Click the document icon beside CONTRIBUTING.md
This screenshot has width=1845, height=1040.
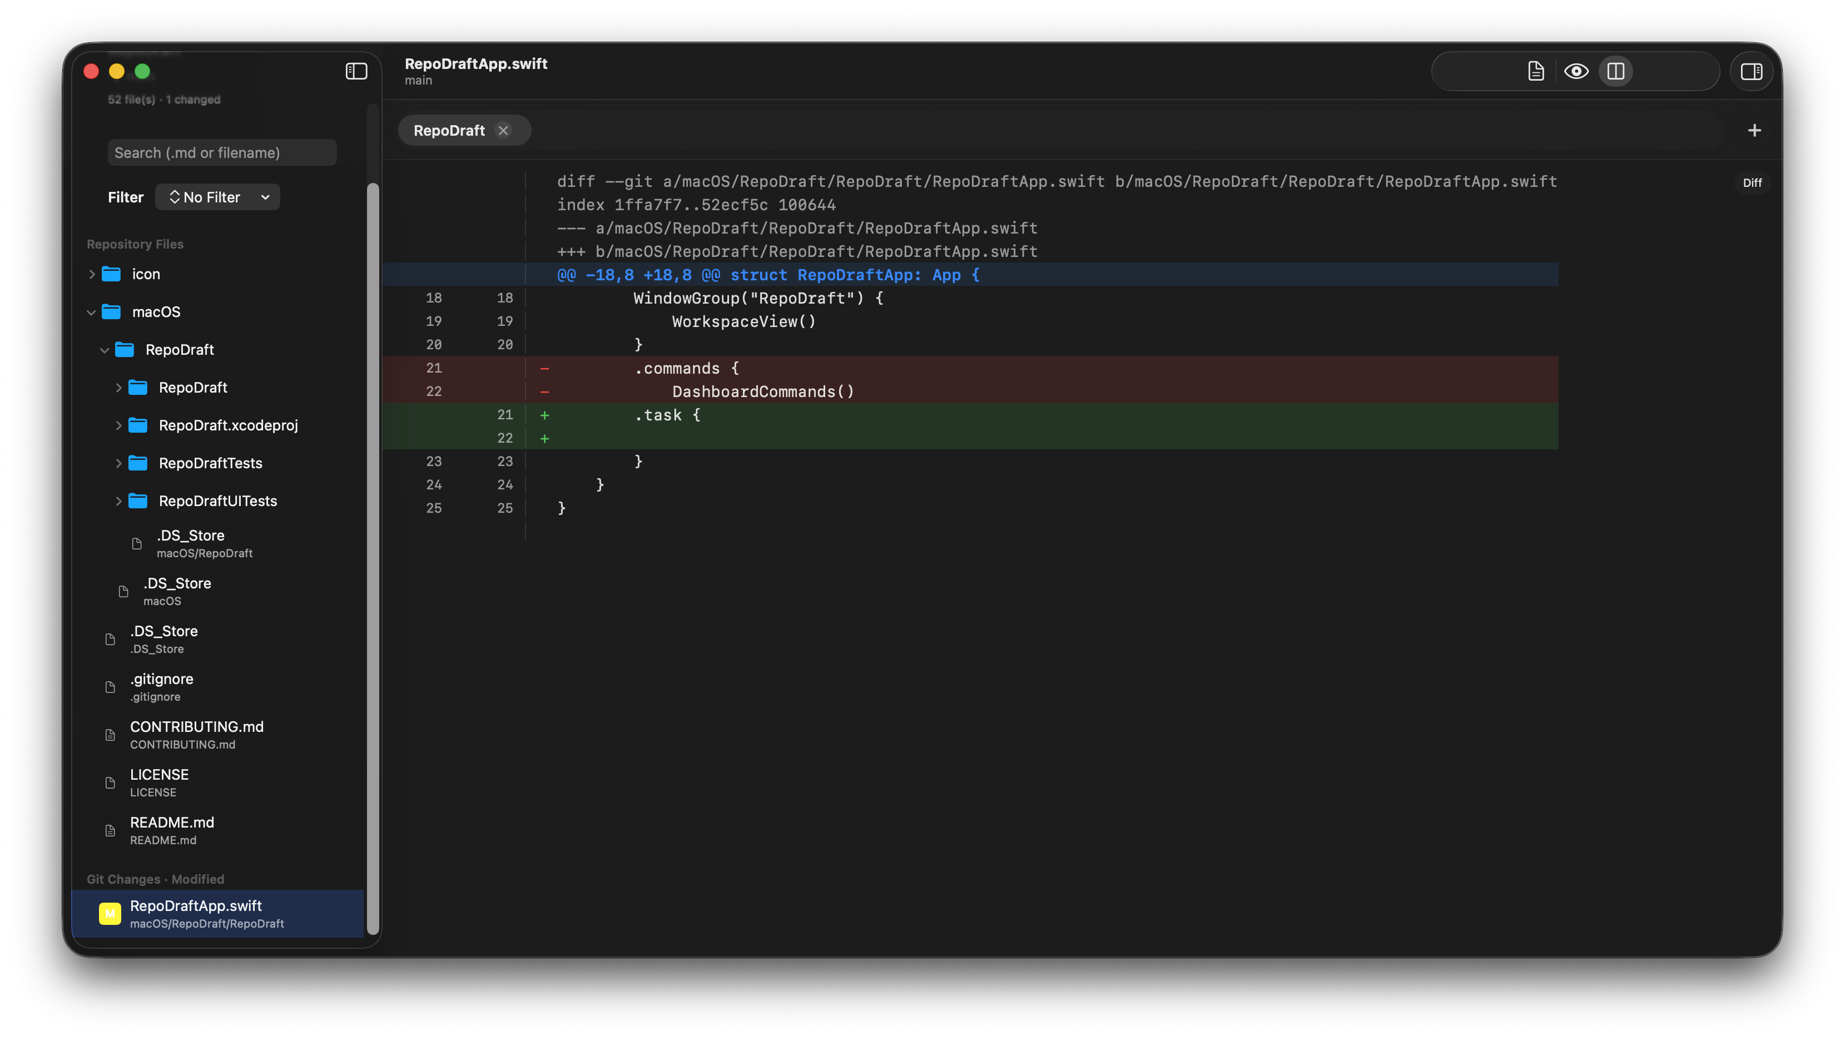coord(110,735)
